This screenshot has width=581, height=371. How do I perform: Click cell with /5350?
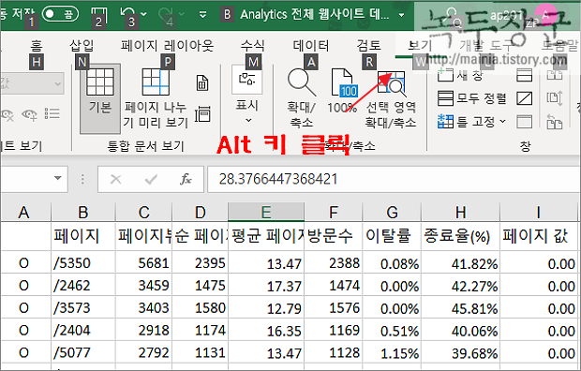click(x=83, y=263)
